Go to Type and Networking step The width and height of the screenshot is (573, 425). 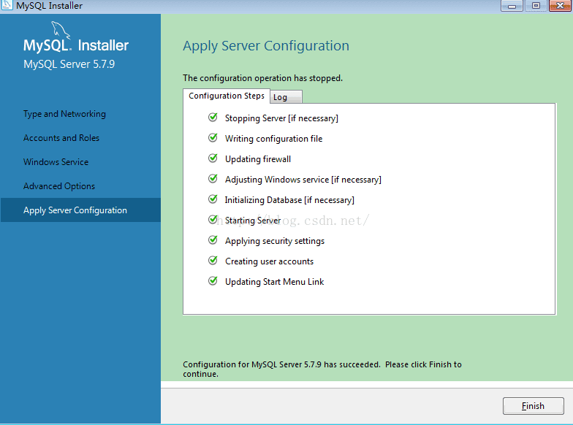pos(64,114)
